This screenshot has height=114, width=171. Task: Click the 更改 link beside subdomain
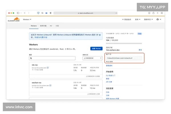(x=140, y=50)
